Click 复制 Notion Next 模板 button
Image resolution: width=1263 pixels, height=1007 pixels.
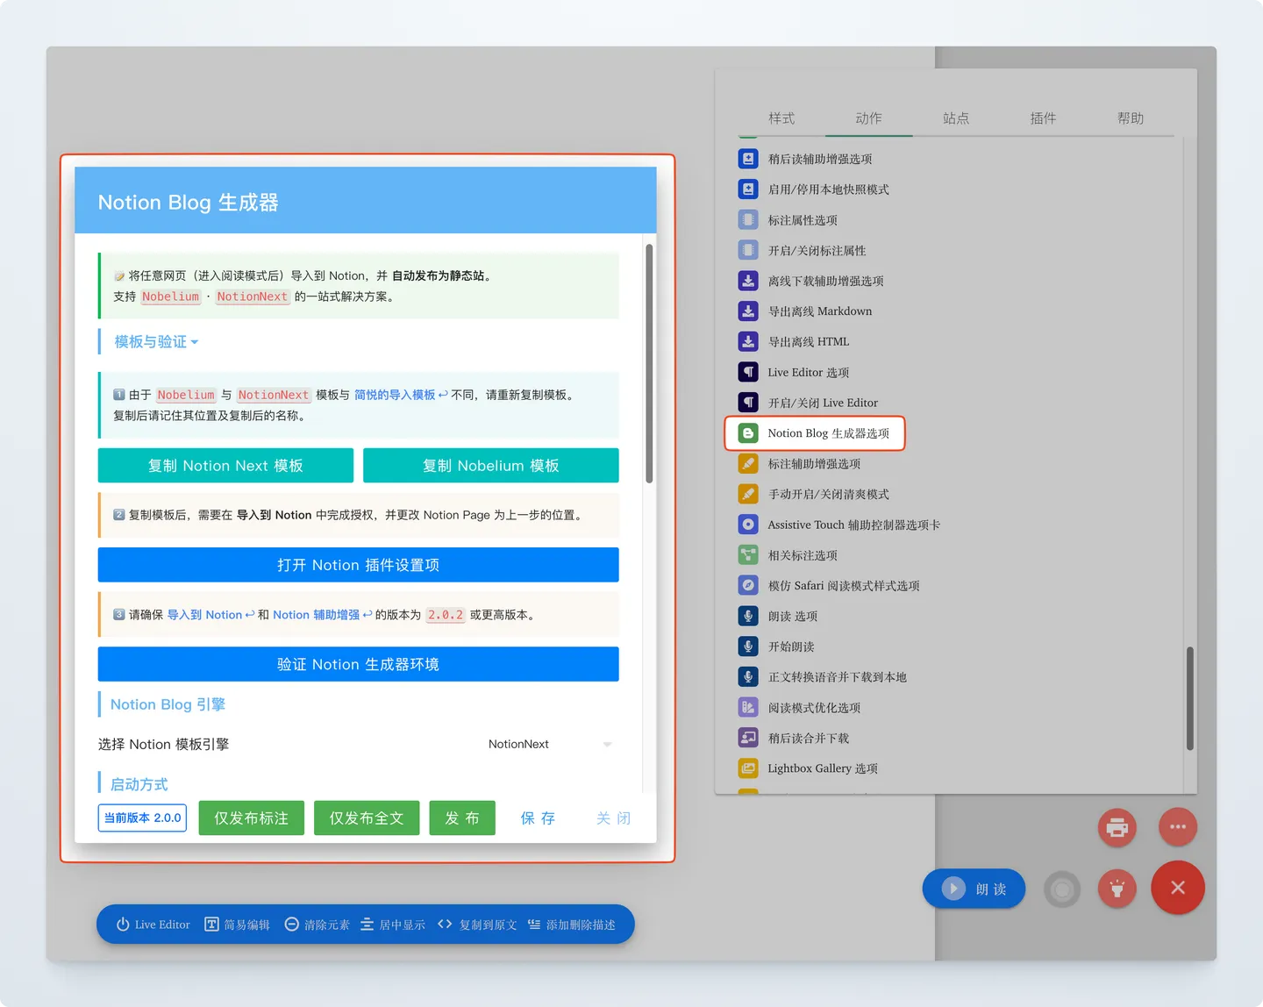point(225,466)
